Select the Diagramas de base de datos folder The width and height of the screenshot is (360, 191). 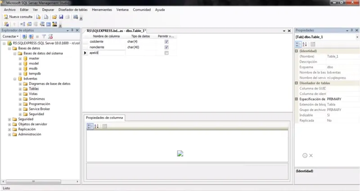49,84
